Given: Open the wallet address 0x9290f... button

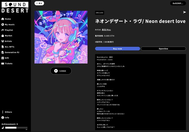Looking at the screenshot, I should pyautogui.click(x=178, y=3).
